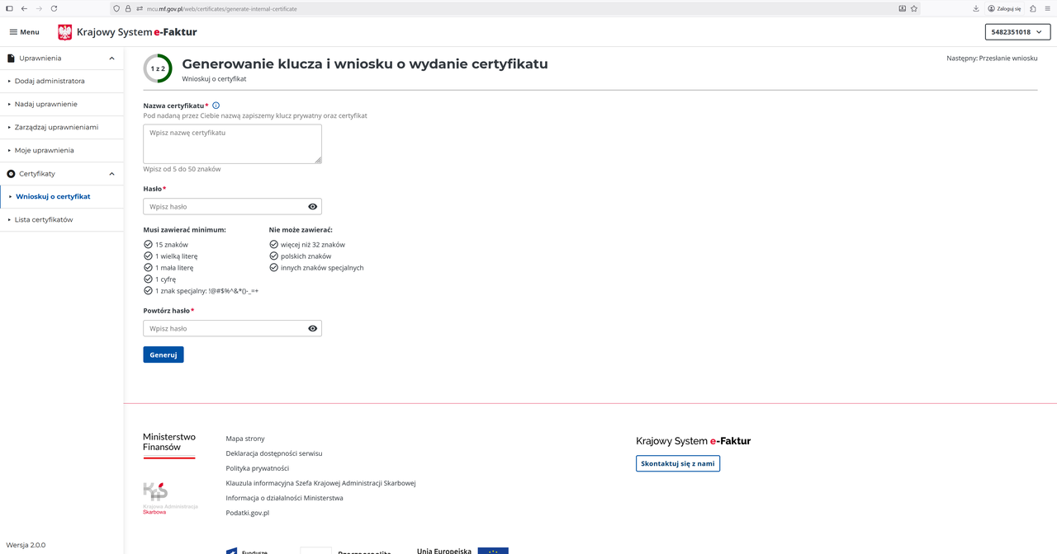This screenshot has width=1057, height=554.
Task: Collapse the Certyfikaty sidebar section
Action: point(111,174)
